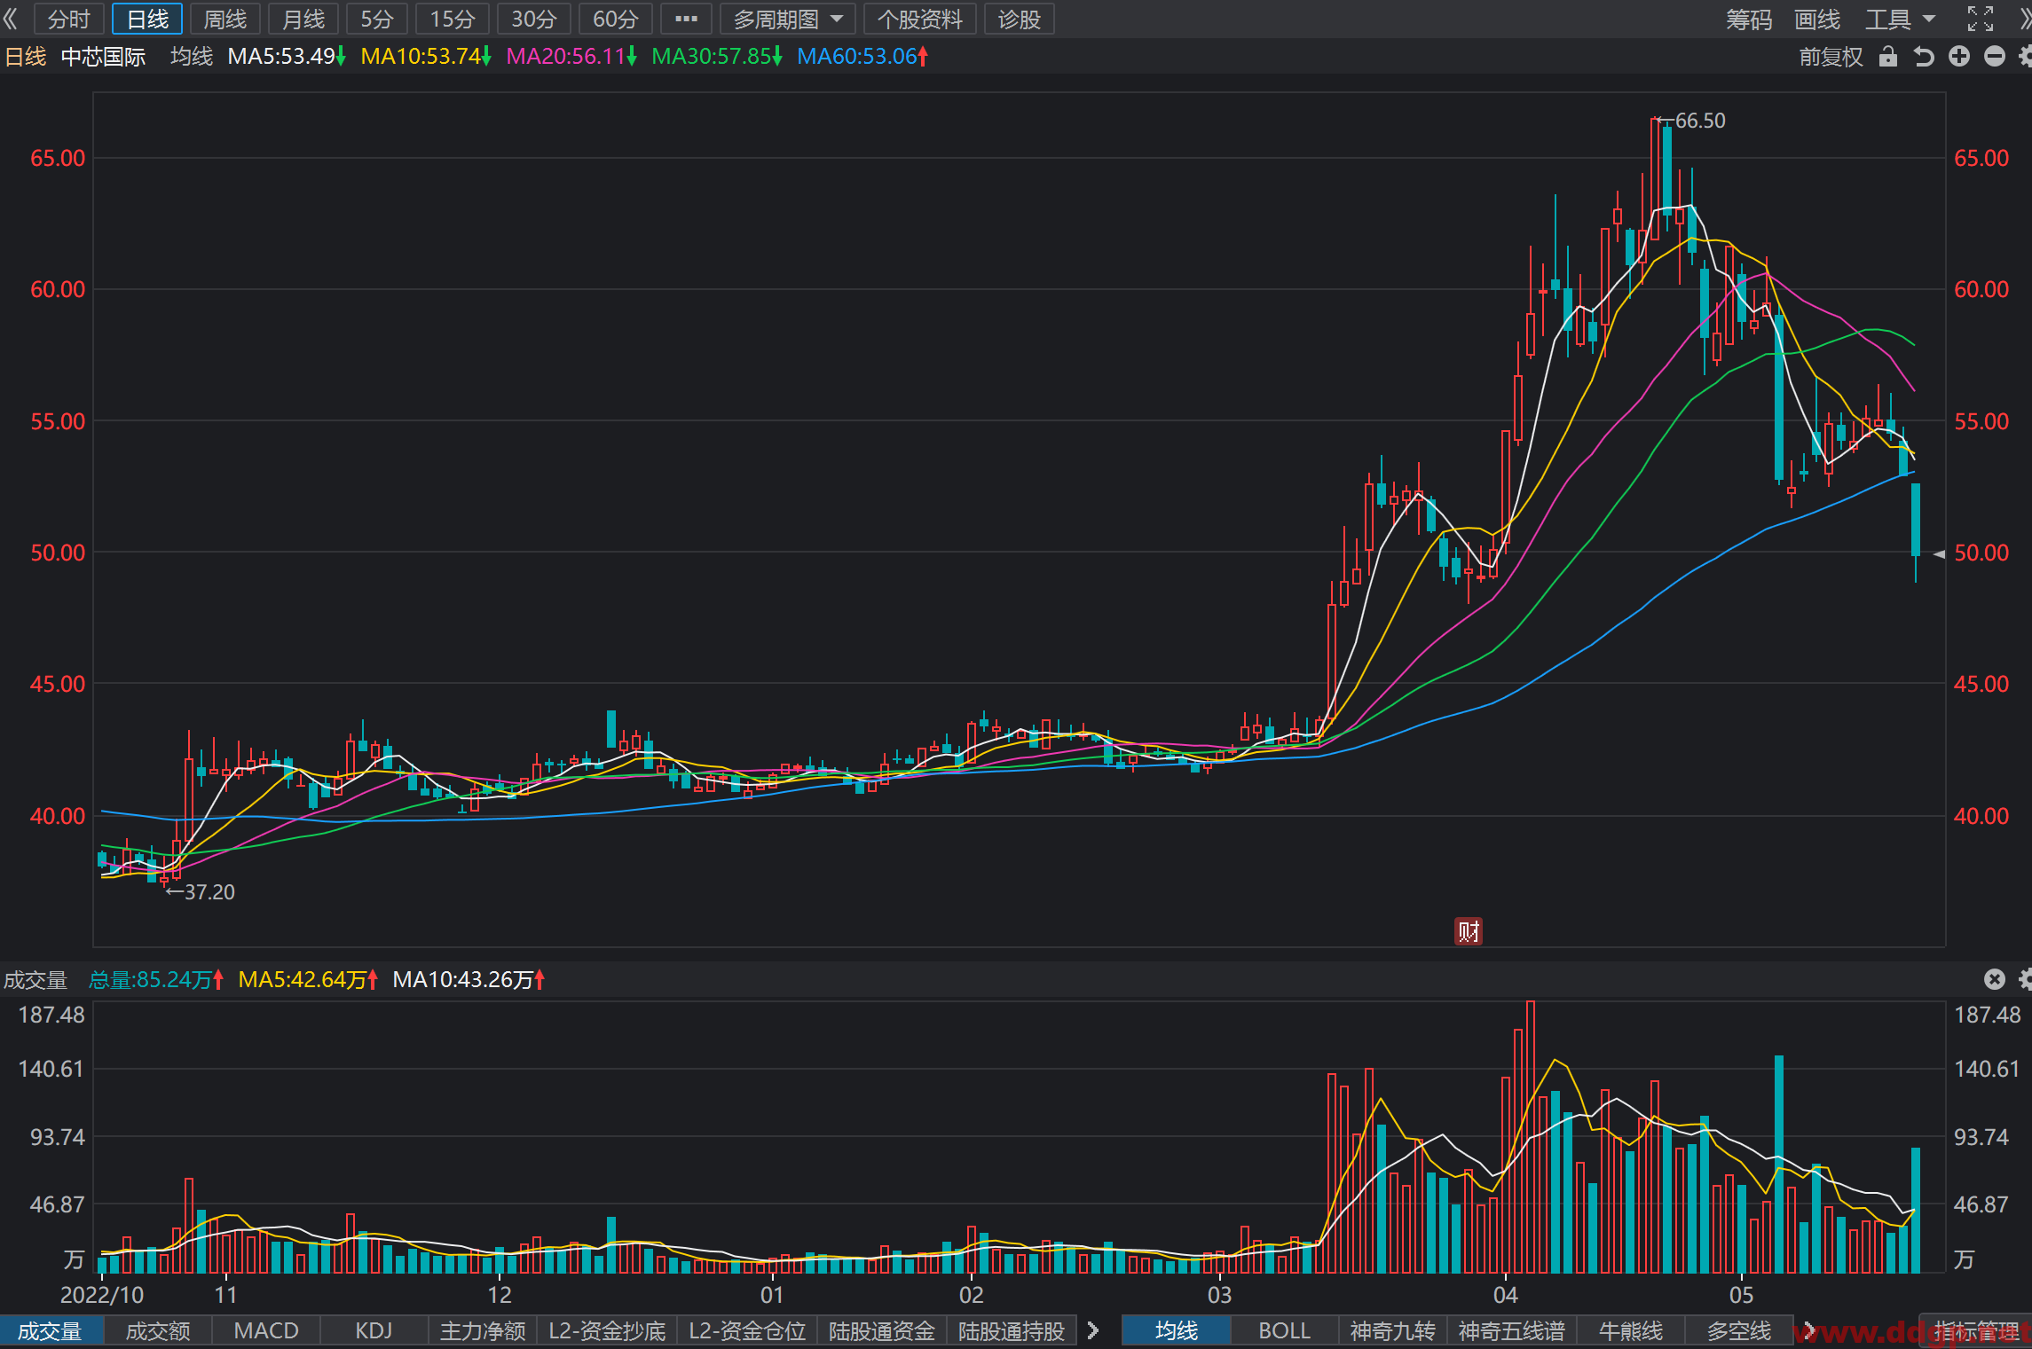The image size is (2032, 1349).
Task: Zoom in chart with plus icon
Action: pyautogui.click(x=1959, y=57)
